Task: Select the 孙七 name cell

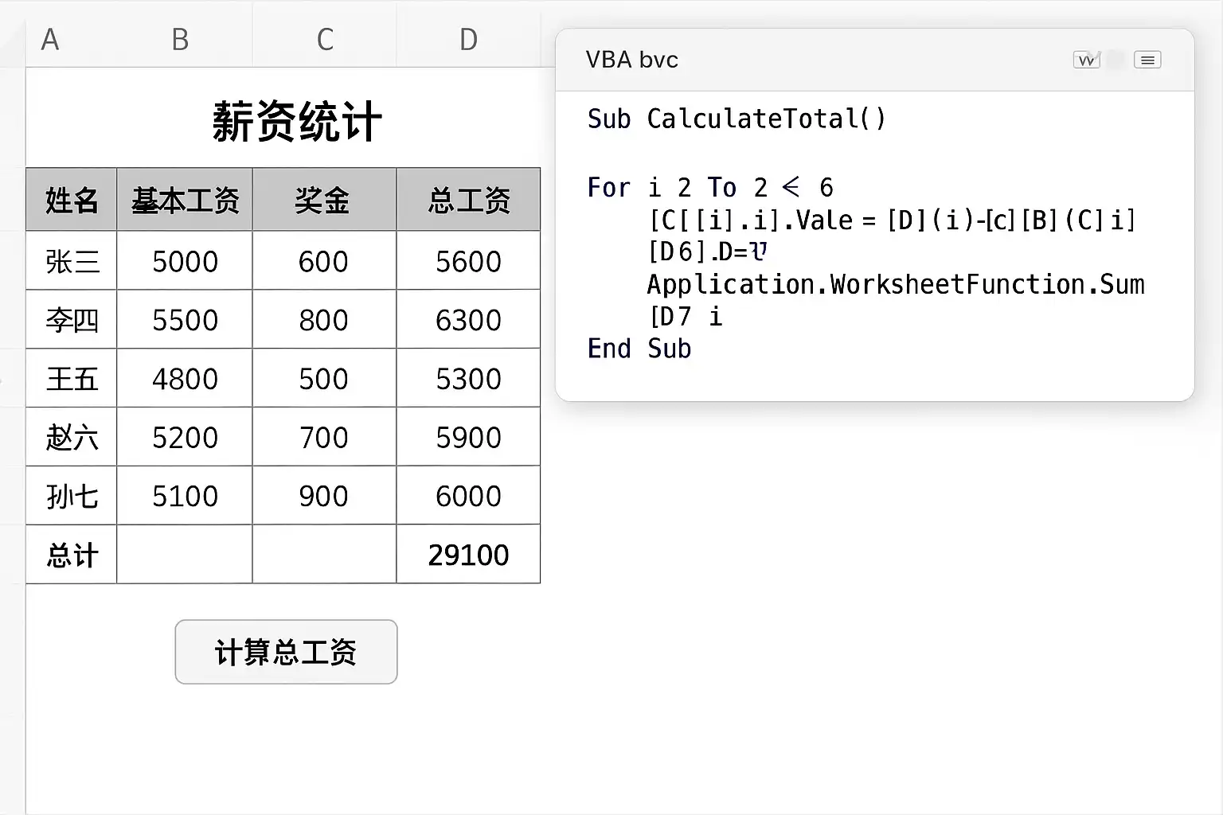Action: pos(72,497)
